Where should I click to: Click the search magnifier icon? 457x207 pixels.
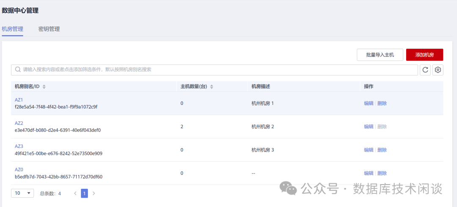click(x=18, y=70)
